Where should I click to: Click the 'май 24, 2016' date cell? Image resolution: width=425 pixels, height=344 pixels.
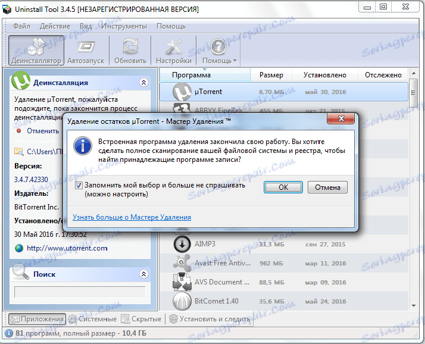(325, 301)
